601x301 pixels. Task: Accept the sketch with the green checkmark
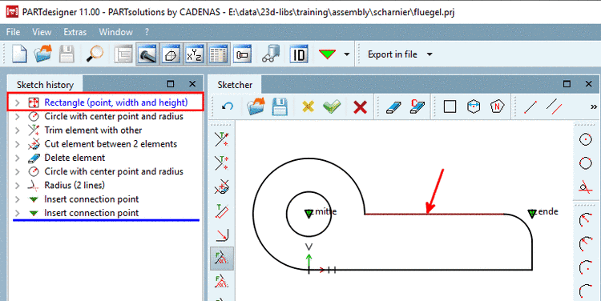[x=332, y=106]
